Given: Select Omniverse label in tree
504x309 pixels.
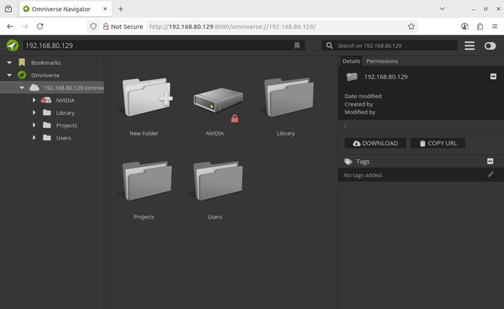Looking at the screenshot, I should click(x=45, y=75).
